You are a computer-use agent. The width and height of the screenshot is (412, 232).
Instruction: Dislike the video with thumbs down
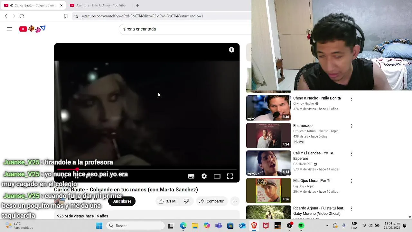(186, 201)
